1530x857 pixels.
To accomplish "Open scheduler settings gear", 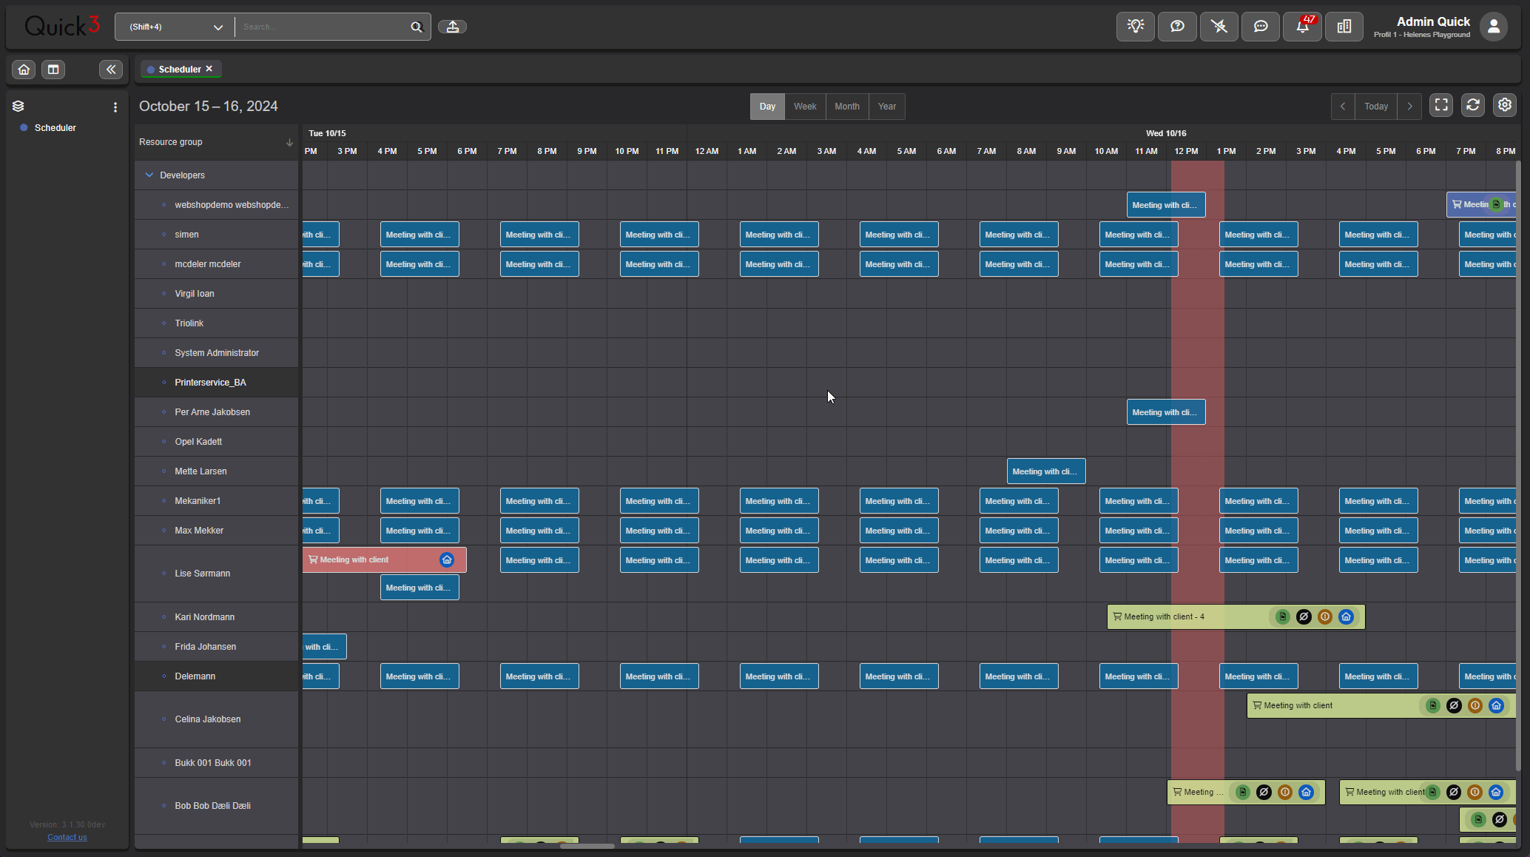I will click(x=1505, y=105).
